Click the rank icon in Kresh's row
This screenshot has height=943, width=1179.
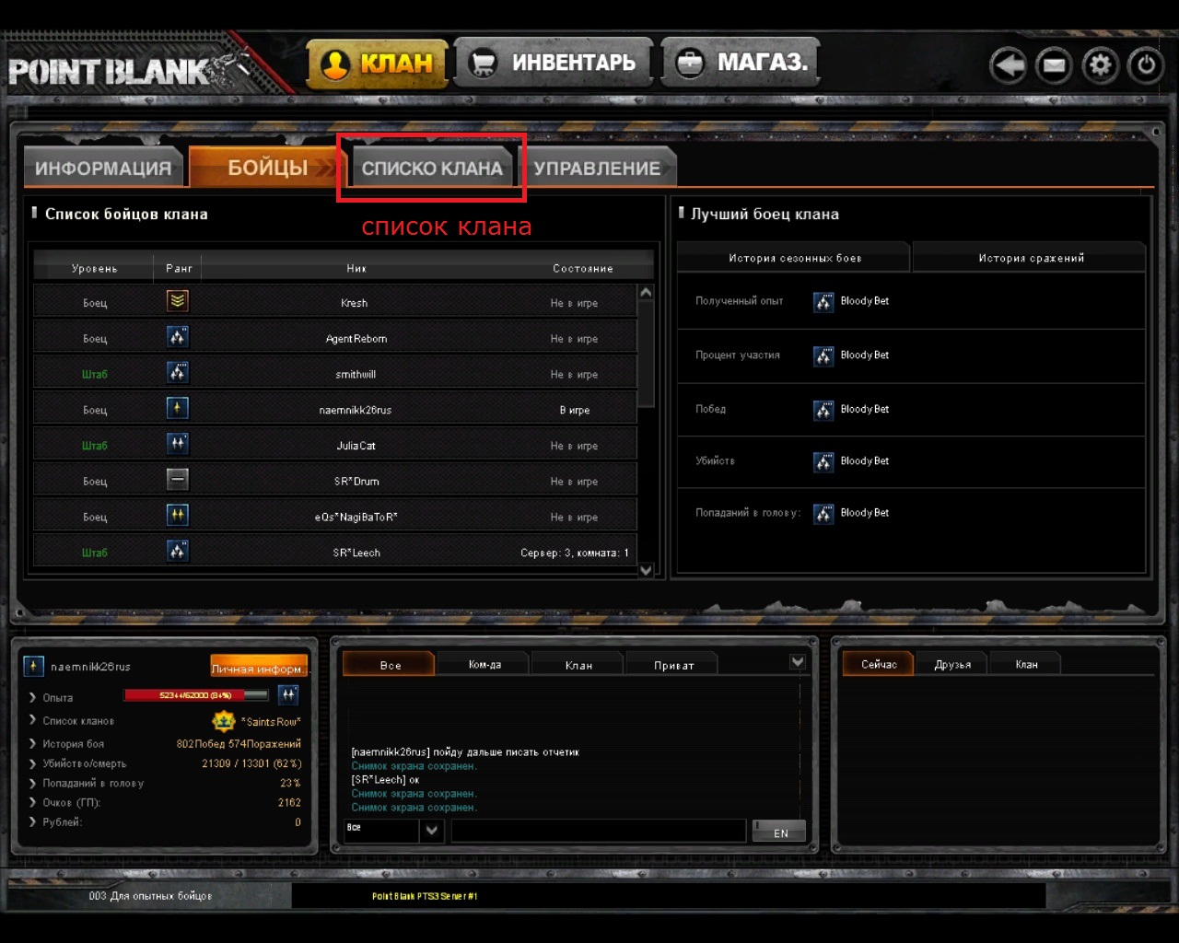tap(178, 301)
